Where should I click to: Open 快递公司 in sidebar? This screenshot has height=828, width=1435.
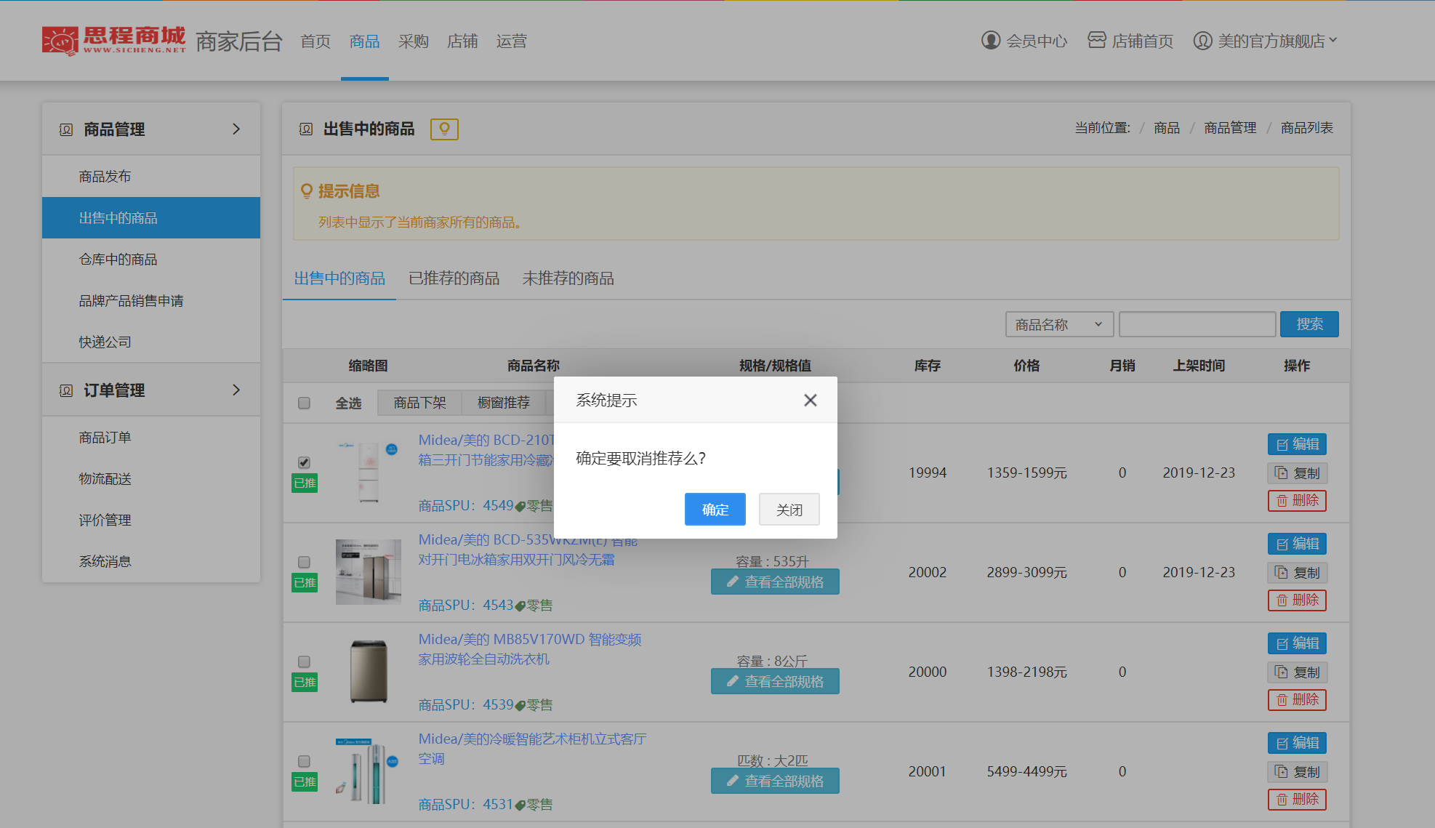pos(151,342)
